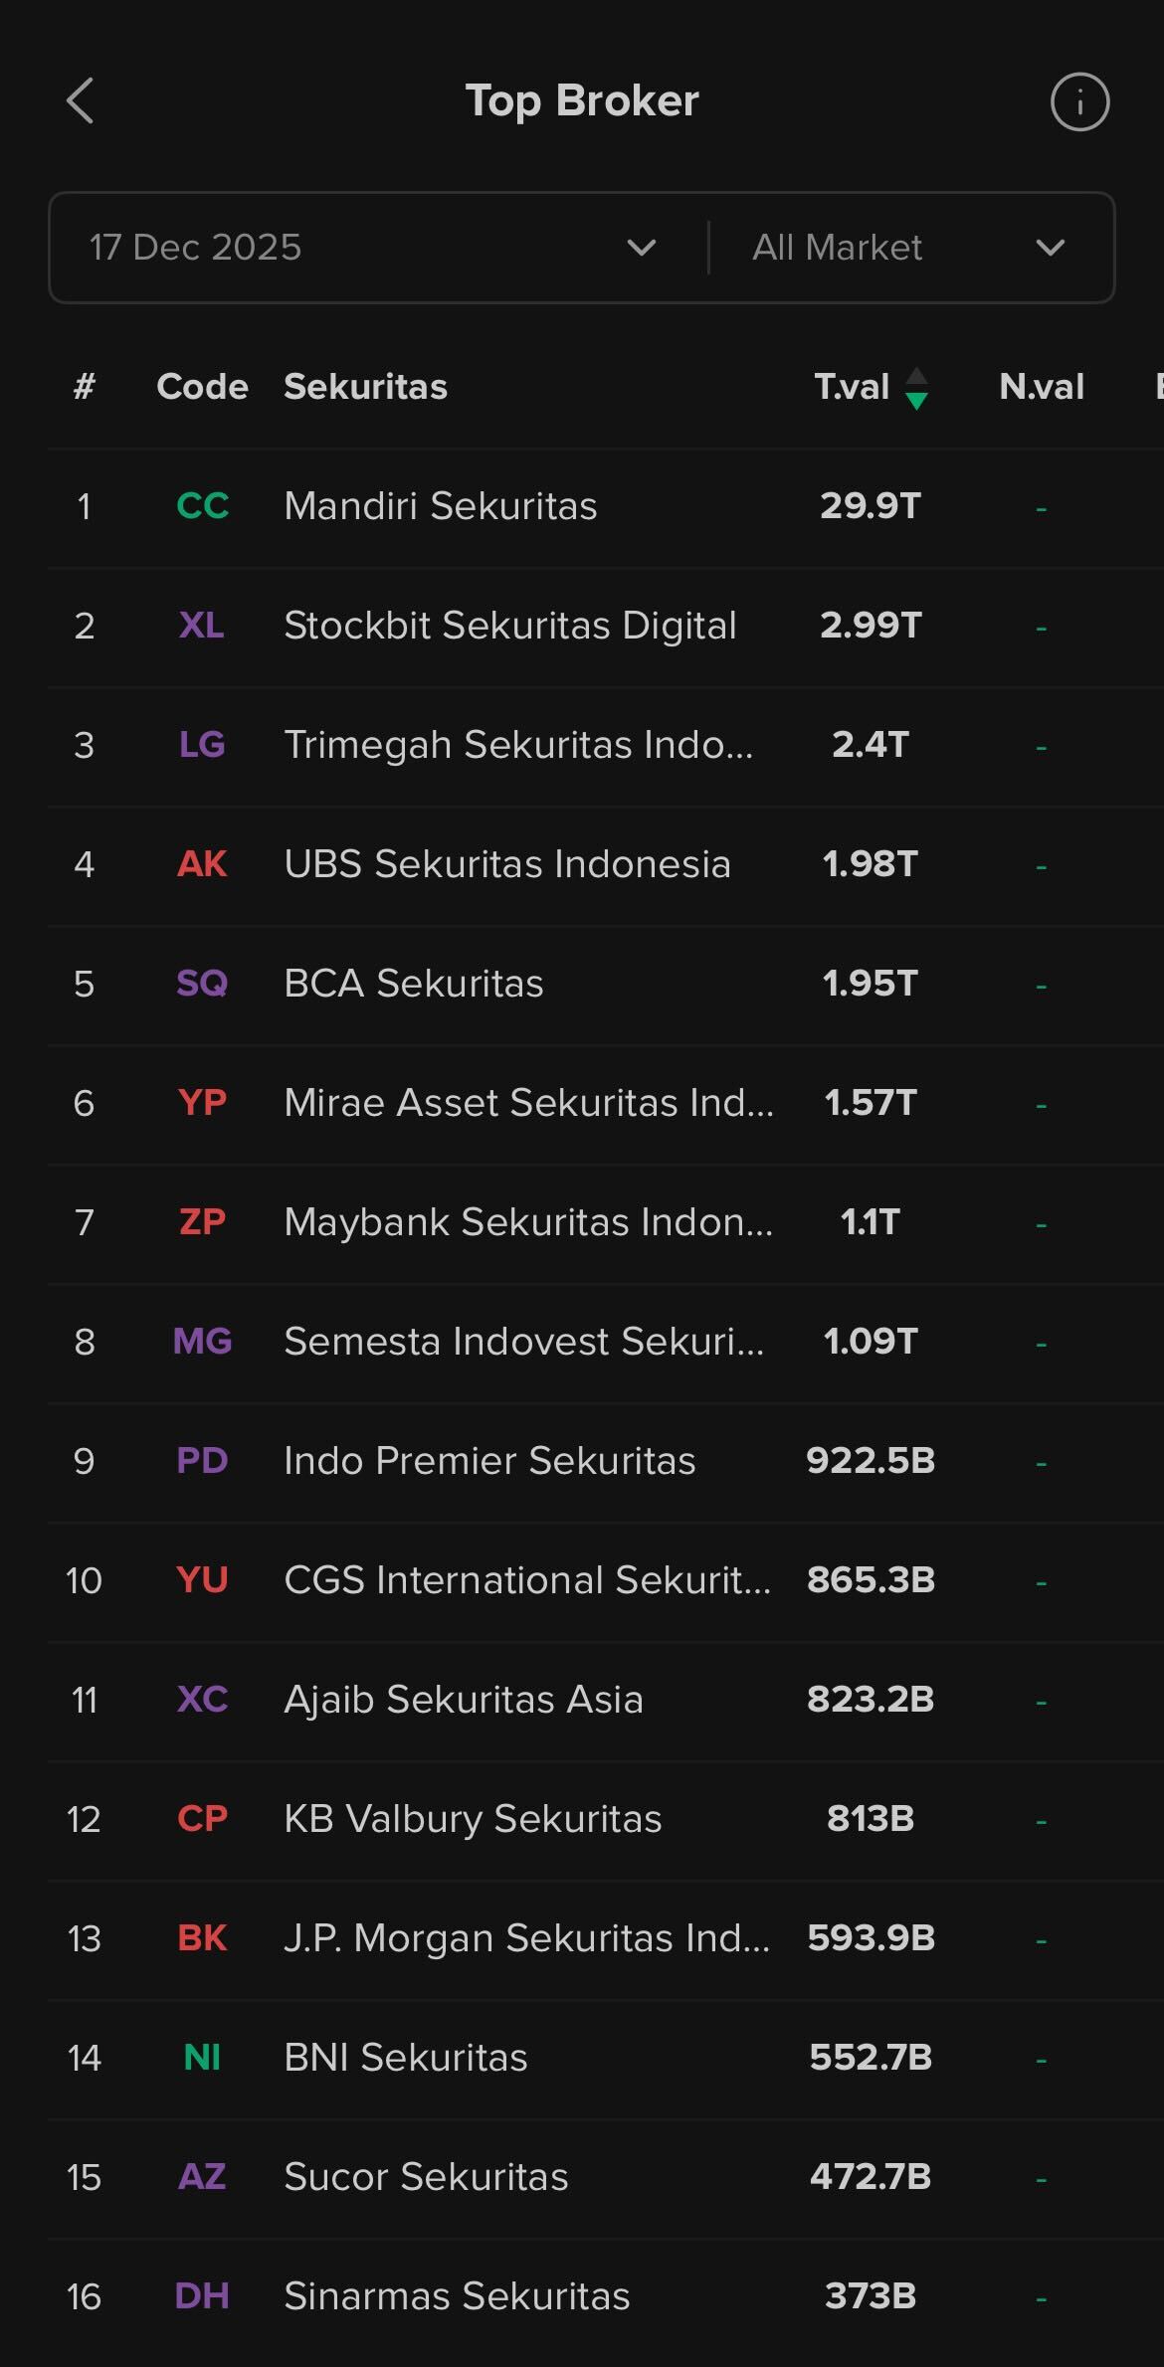Click the Sekuritas column header
Image resolution: width=1164 pixels, height=2367 pixels.
coord(365,387)
